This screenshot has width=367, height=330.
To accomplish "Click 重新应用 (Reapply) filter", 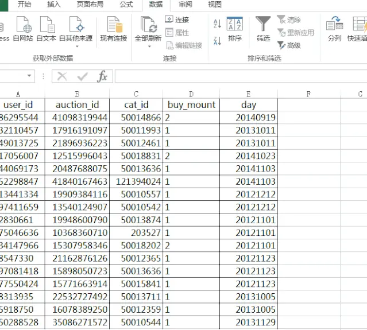I will pyautogui.click(x=296, y=33).
